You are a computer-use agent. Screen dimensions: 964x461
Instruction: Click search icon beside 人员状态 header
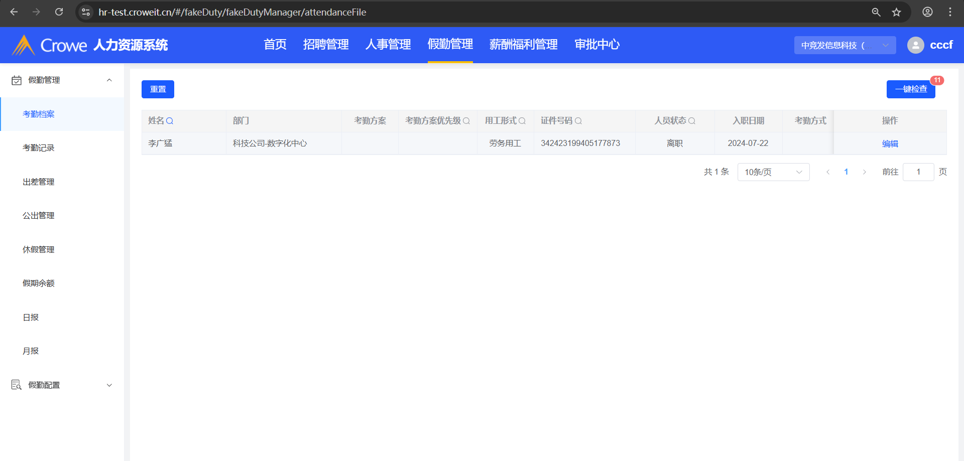click(692, 121)
